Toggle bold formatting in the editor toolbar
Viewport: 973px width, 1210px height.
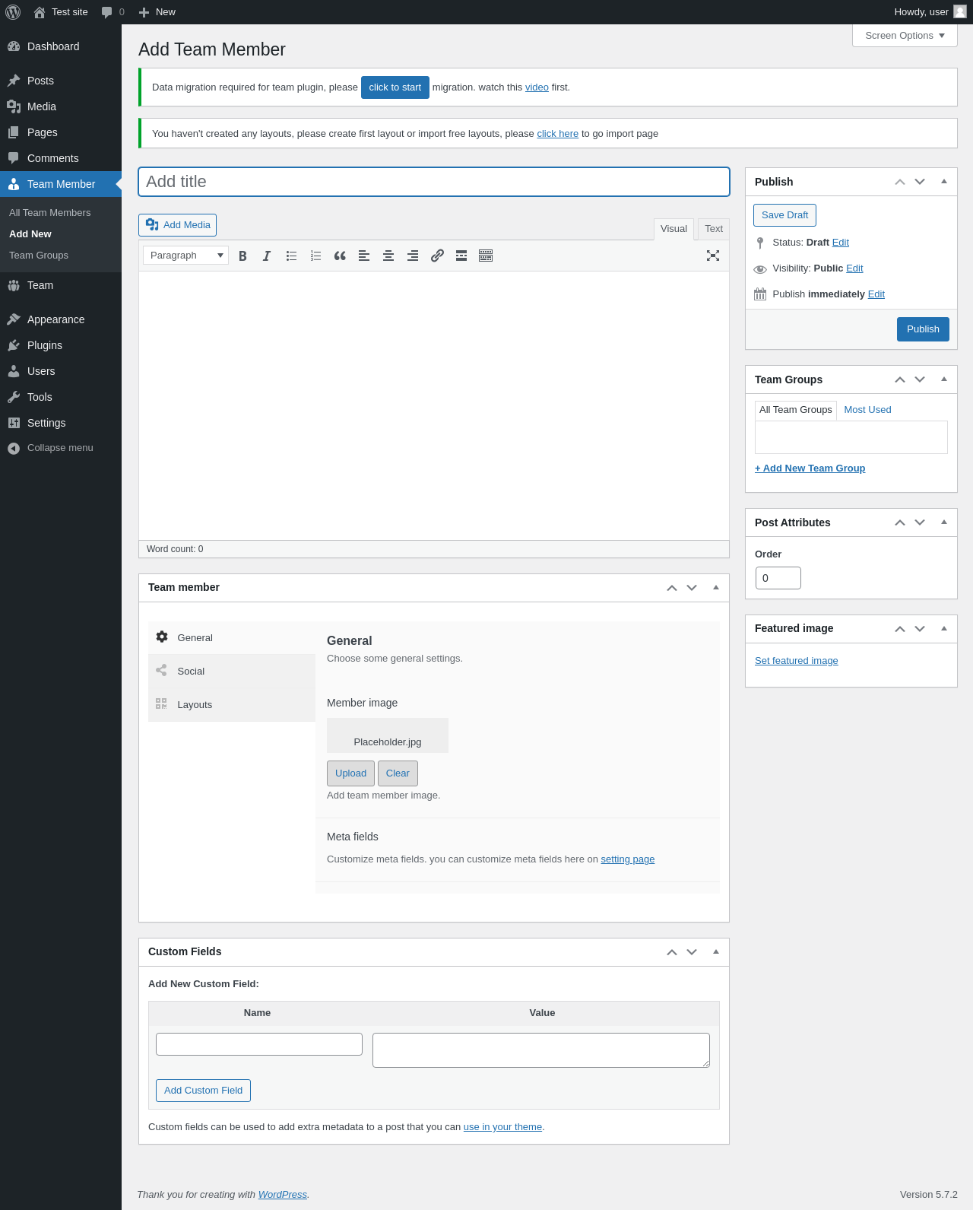pyautogui.click(x=242, y=256)
